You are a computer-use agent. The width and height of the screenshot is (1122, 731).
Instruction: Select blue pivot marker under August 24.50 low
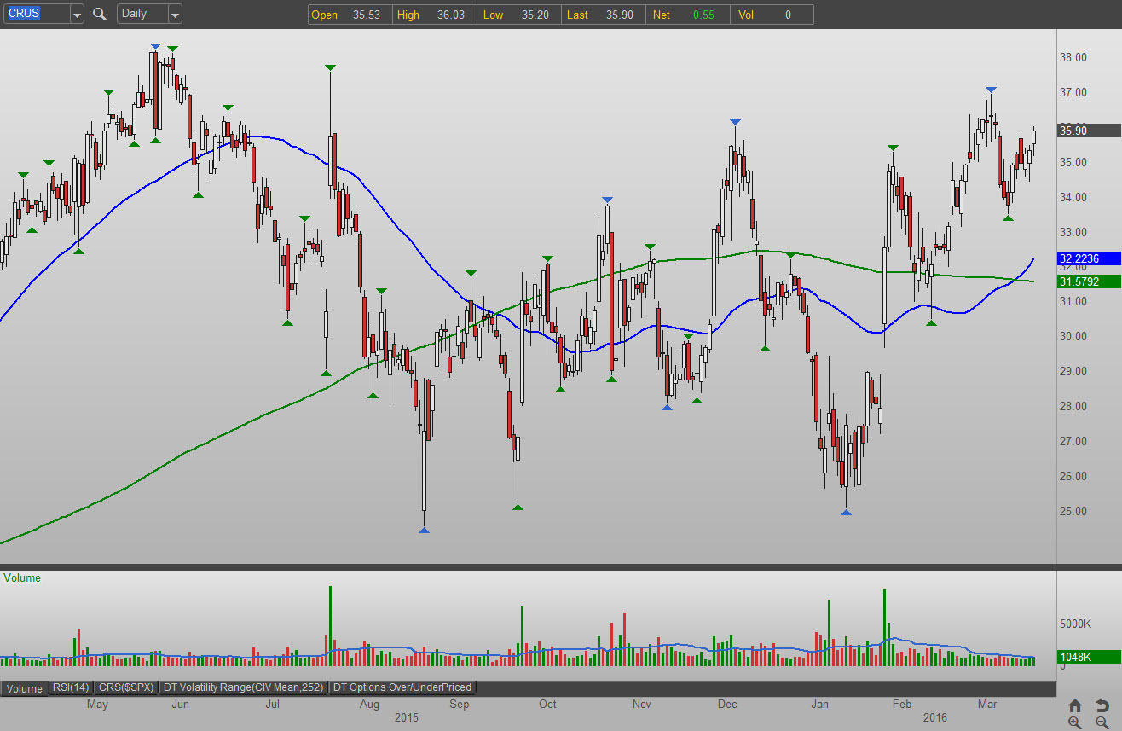point(424,530)
